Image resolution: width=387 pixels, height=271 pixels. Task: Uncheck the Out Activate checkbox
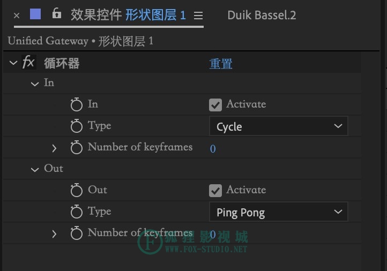(x=215, y=191)
